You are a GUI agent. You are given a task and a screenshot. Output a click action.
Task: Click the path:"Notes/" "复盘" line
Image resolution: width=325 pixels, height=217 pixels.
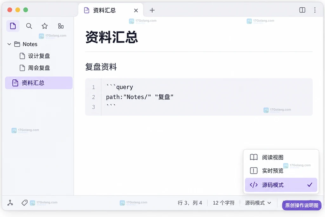click(140, 97)
